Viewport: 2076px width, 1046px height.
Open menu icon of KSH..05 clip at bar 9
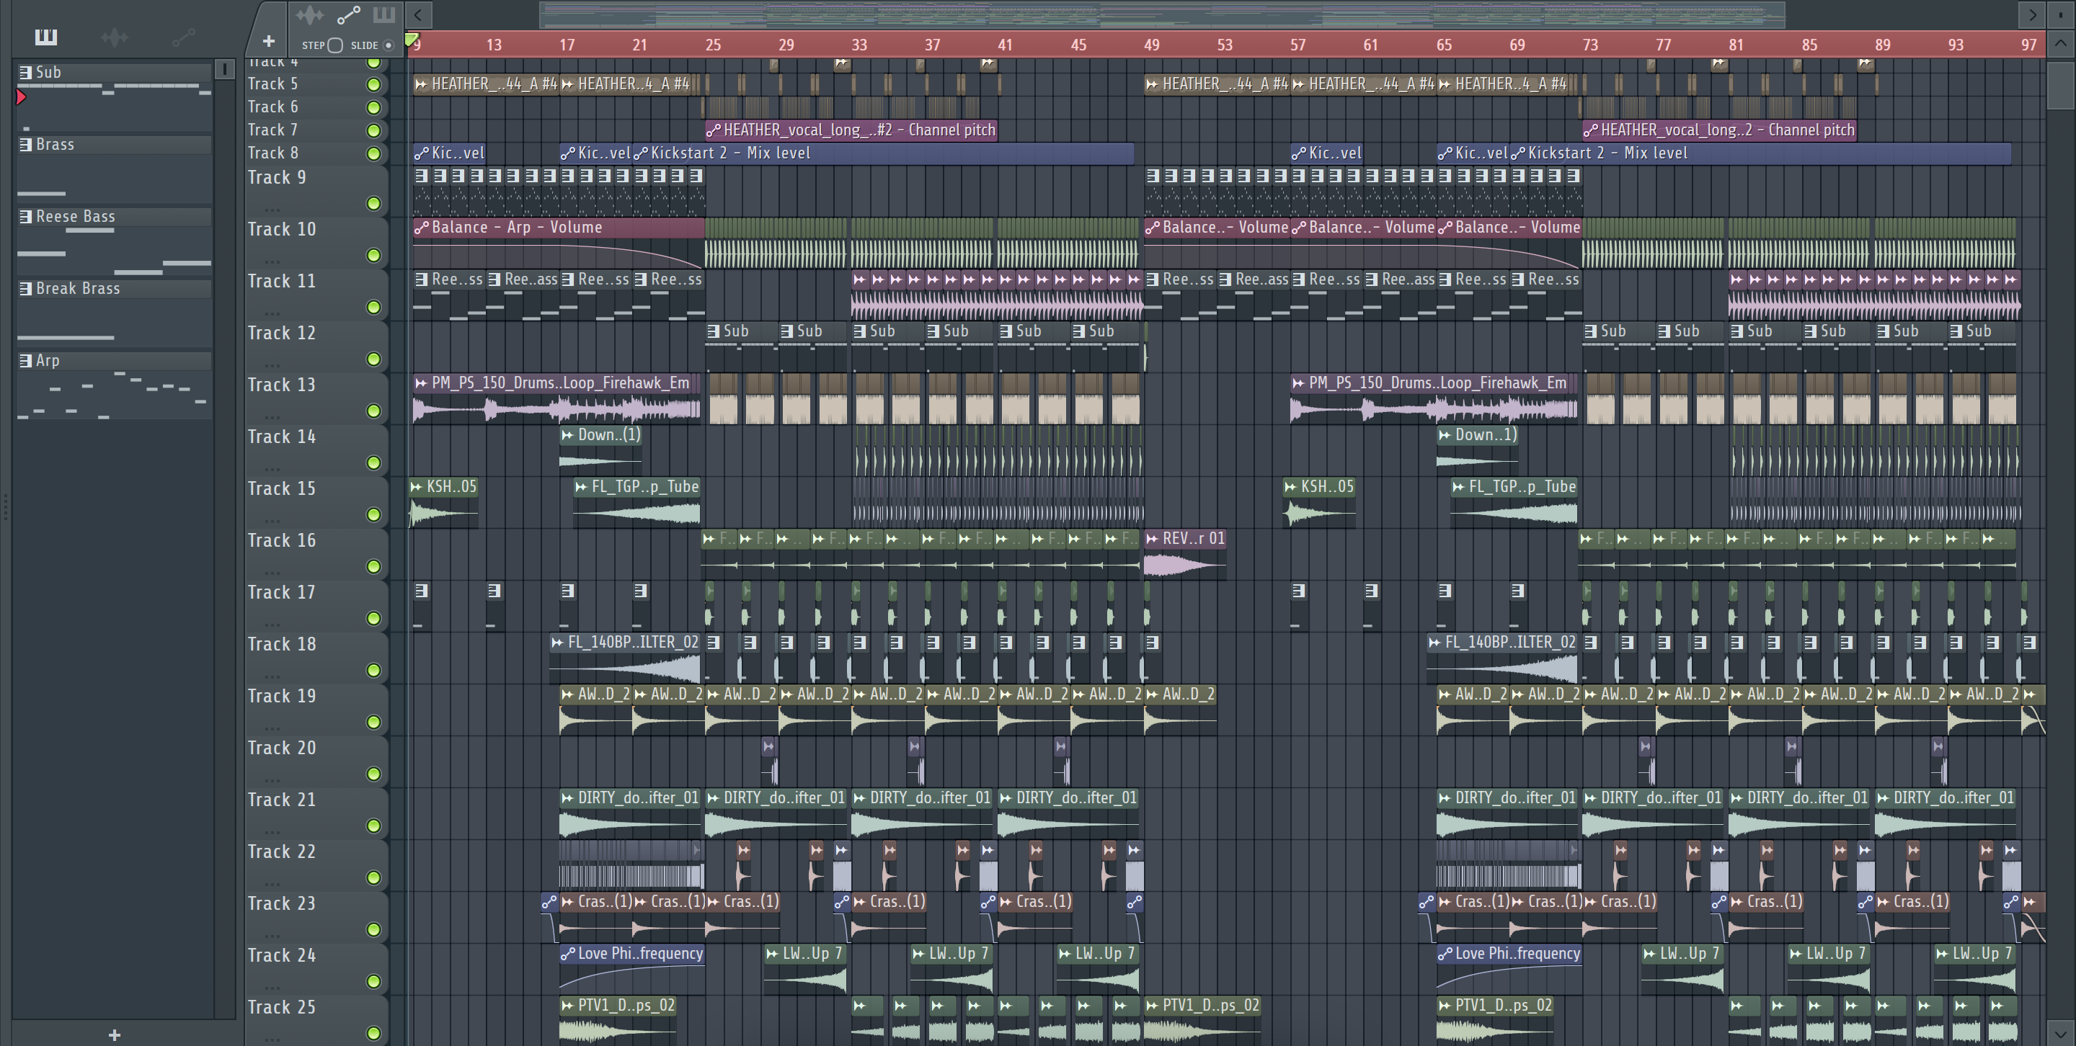tap(417, 486)
